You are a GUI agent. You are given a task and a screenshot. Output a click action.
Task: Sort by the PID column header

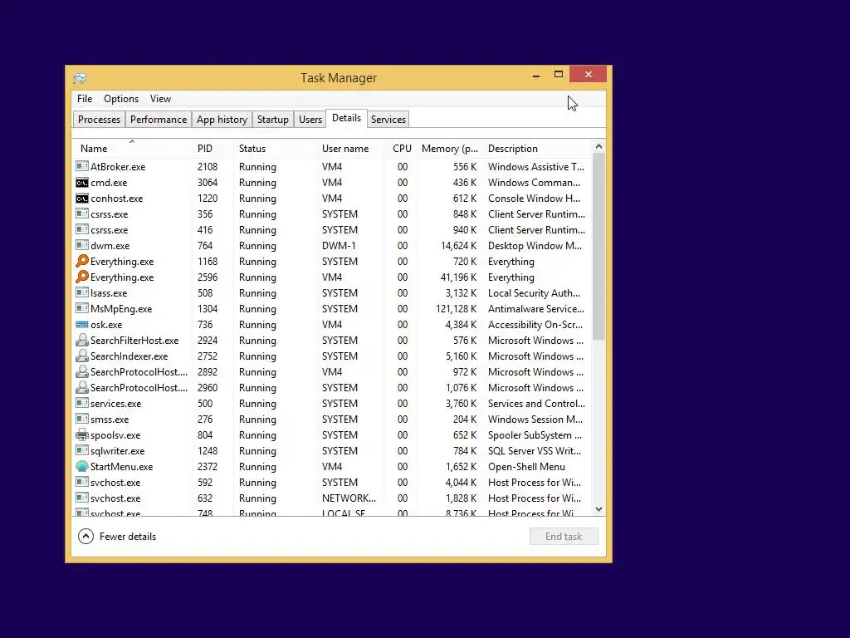pos(213,148)
